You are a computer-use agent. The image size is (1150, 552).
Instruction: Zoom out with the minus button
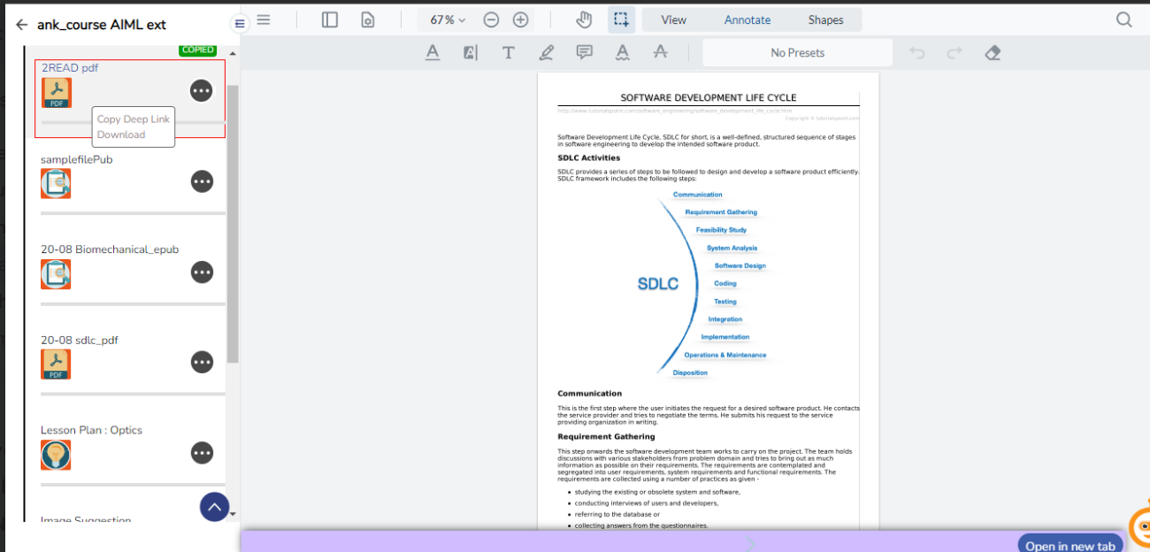(491, 19)
